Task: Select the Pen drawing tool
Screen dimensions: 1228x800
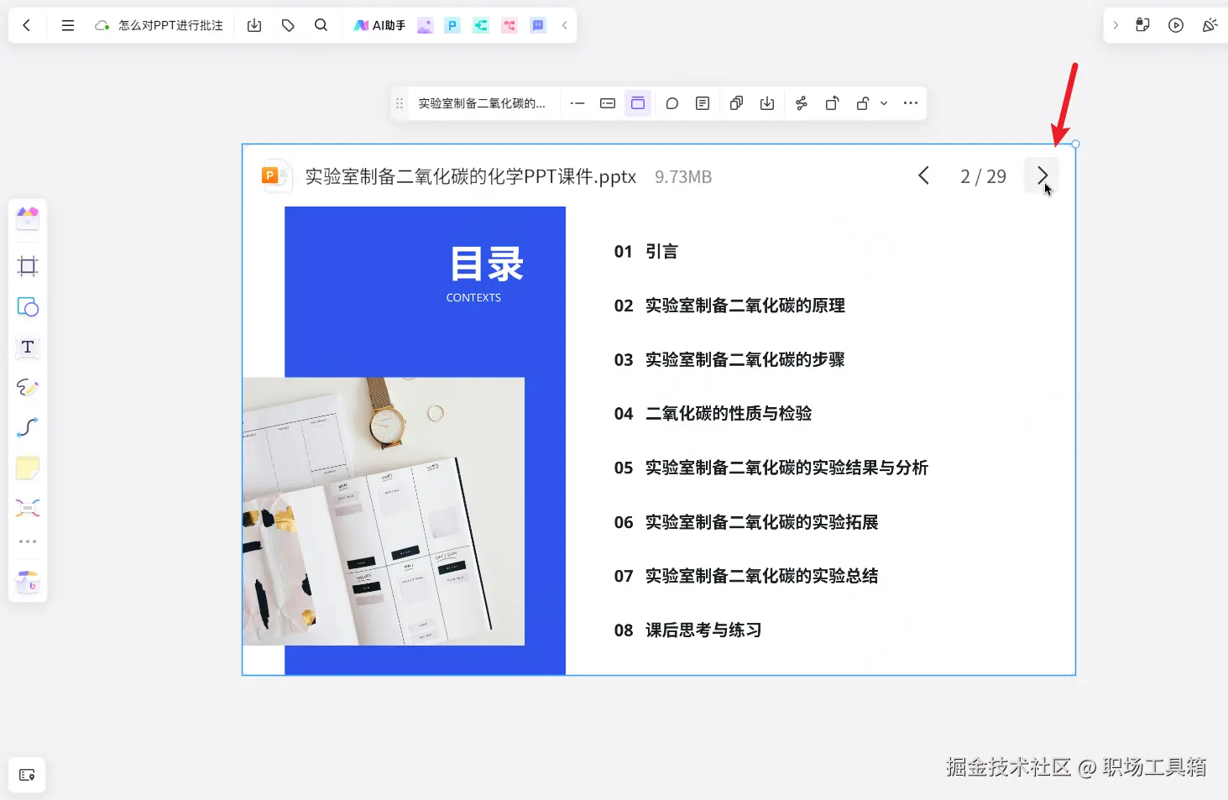Action: tap(28, 387)
